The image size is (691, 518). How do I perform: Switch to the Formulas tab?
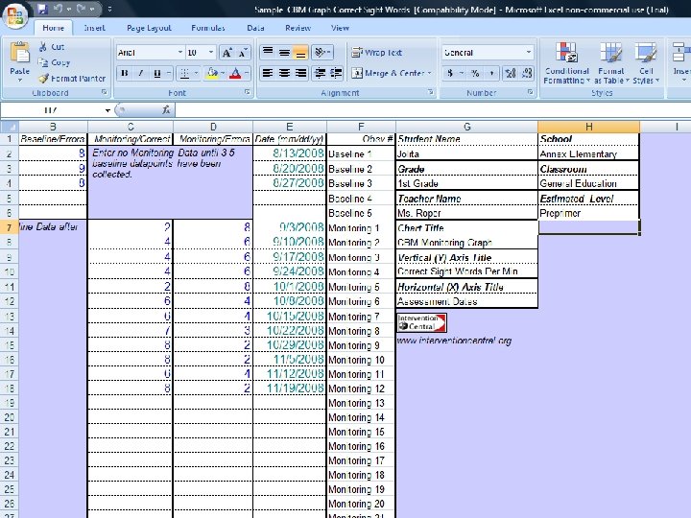point(208,28)
